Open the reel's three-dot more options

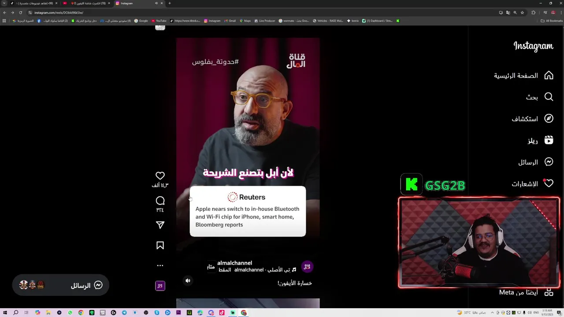tap(160, 265)
